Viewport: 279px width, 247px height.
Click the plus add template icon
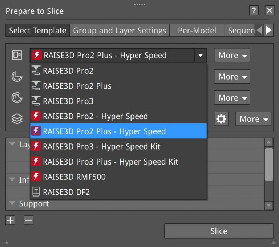(11, 220)
